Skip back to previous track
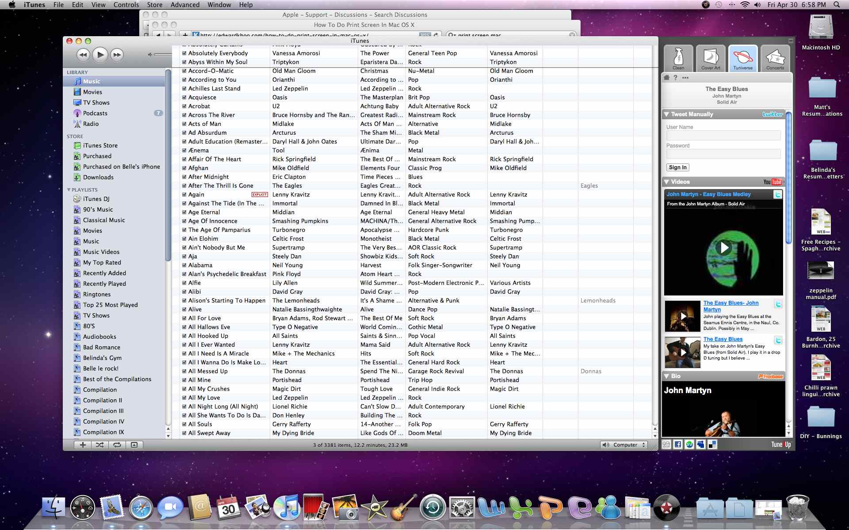This screenshot has height=530, width=849. click(x=83, y=55)
